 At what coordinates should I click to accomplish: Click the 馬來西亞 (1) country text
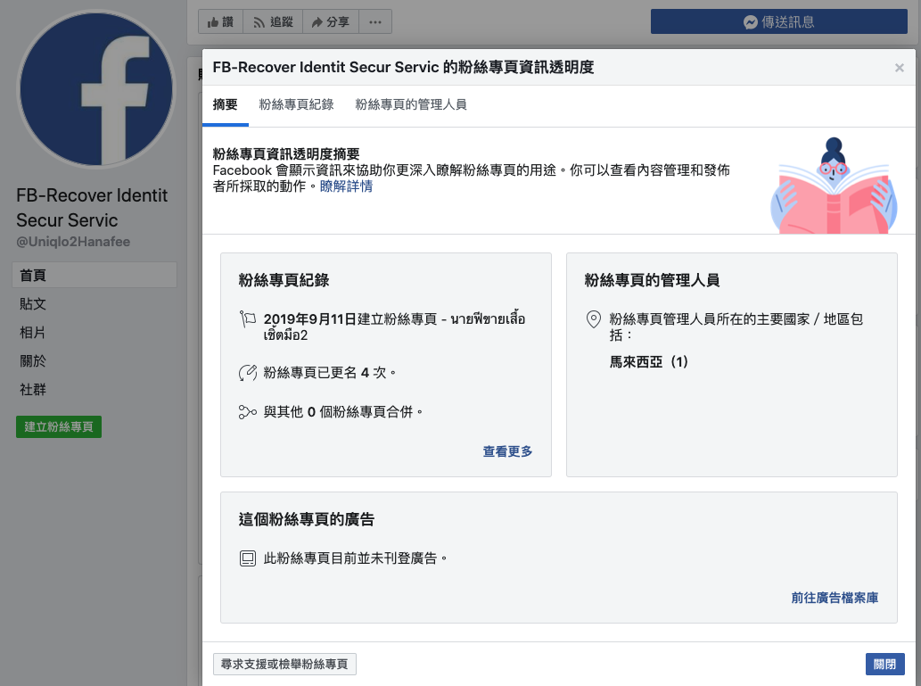pos(648,362)
